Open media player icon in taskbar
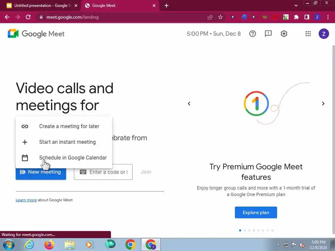 click(x=89, y=244)
